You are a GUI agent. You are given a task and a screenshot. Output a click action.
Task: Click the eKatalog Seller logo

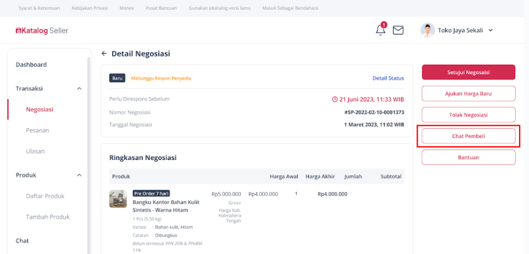[x=42, y=31]
